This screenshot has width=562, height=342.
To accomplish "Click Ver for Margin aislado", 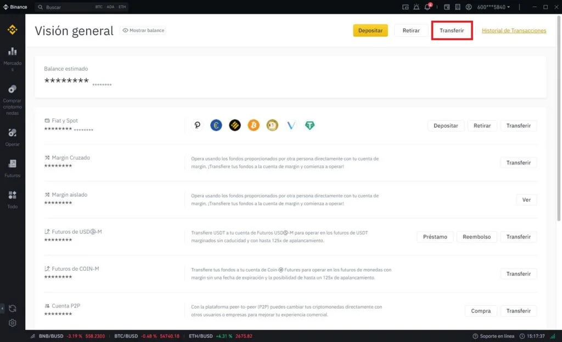I will [x=526, y=200].
